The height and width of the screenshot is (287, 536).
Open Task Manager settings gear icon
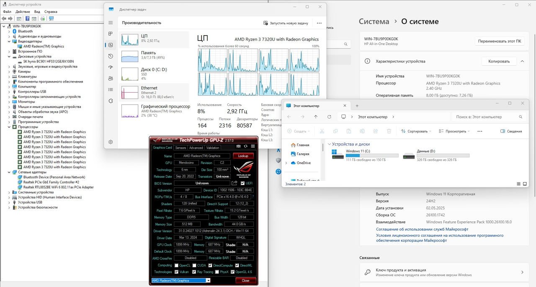point(111,142)
